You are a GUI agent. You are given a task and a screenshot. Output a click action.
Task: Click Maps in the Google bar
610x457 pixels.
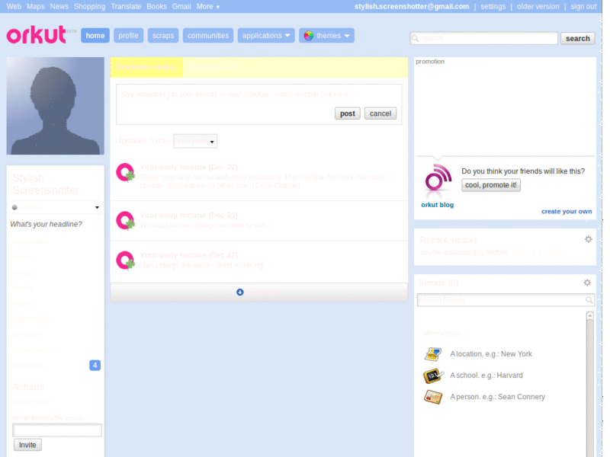(x=35, y=6)
